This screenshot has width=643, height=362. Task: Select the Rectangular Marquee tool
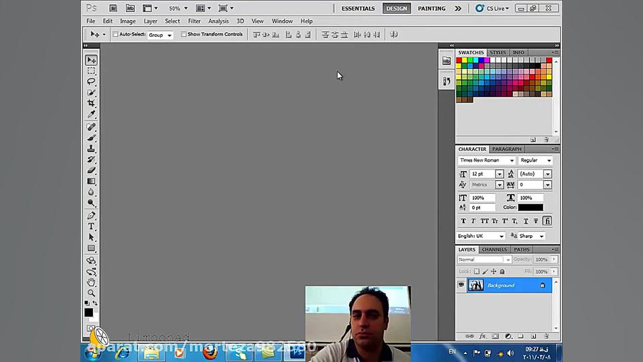click(x=91, y=71)
